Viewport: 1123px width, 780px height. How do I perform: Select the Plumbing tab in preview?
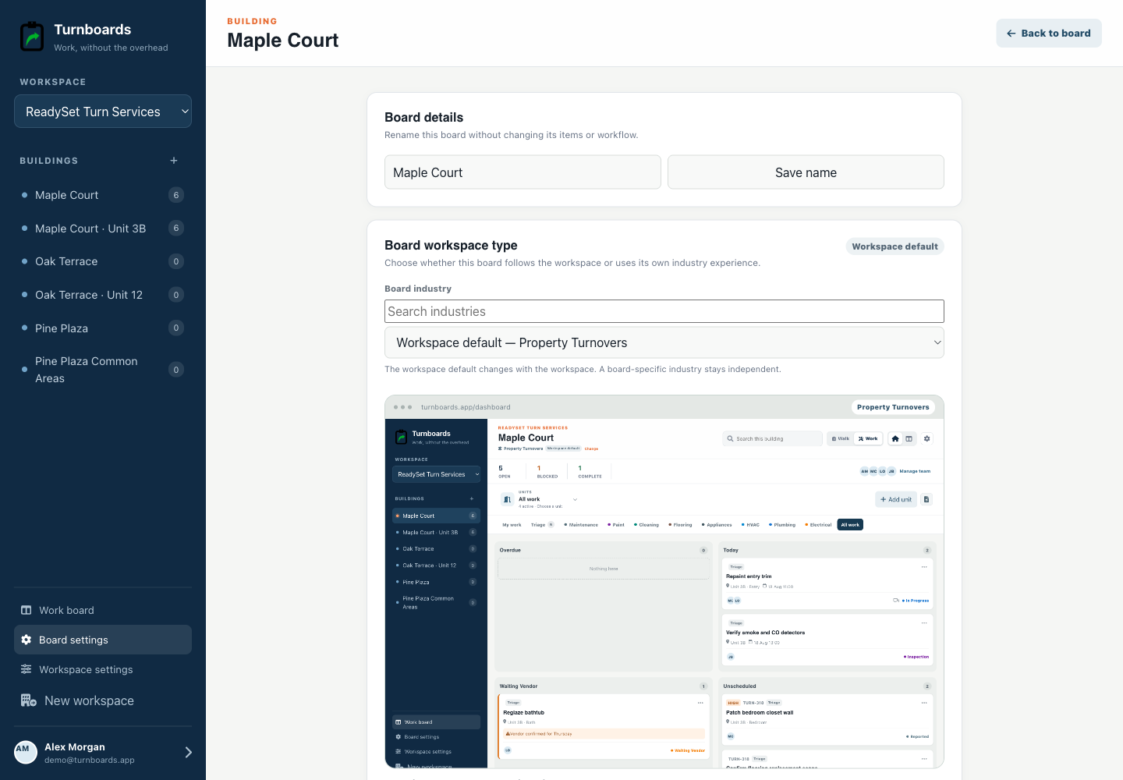tap(782, 525)
